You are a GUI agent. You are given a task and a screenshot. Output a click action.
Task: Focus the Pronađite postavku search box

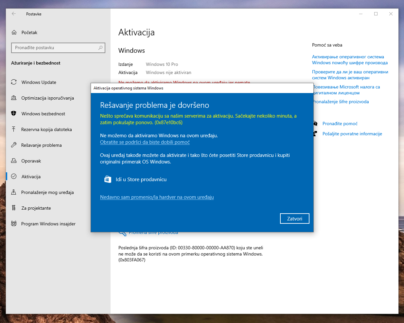58,48
